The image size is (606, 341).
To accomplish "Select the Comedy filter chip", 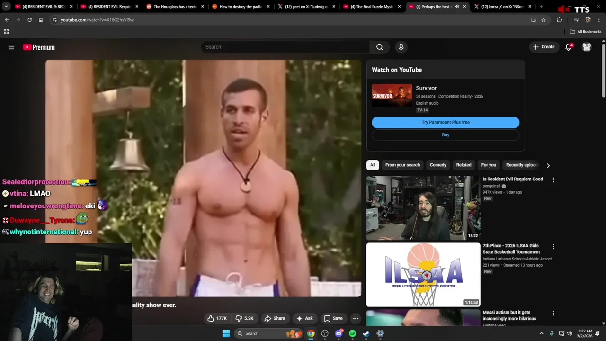I will pyautogui.click(x=438, y=165).
